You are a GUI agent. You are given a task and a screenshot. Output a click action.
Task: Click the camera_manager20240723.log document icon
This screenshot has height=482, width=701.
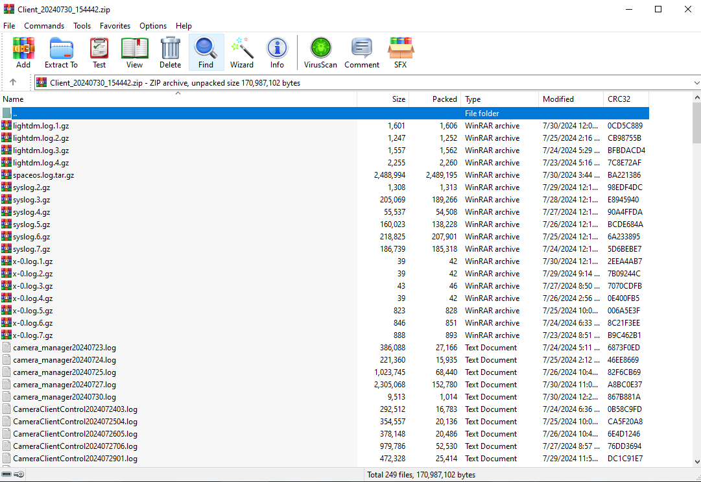[x=6, y=348]
